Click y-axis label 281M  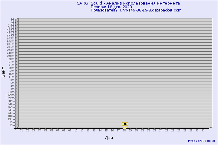pyautogui.click(x=11, y=47)
